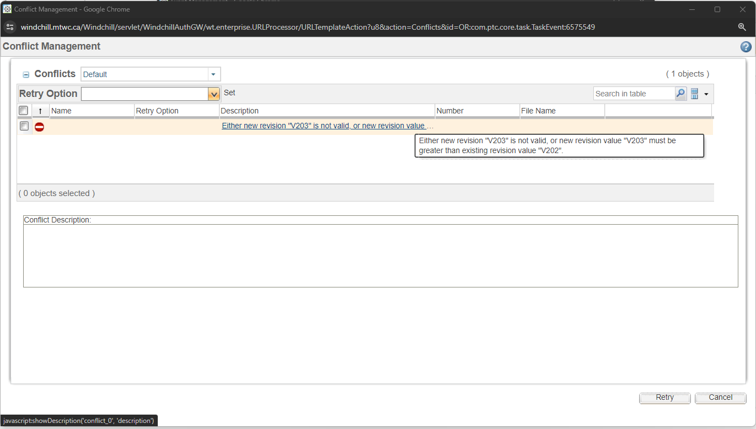Image resolution: width=756 pixels, height=429 pixels.
Task: Collapse the Conflicts section
Action: coord(25,74)
